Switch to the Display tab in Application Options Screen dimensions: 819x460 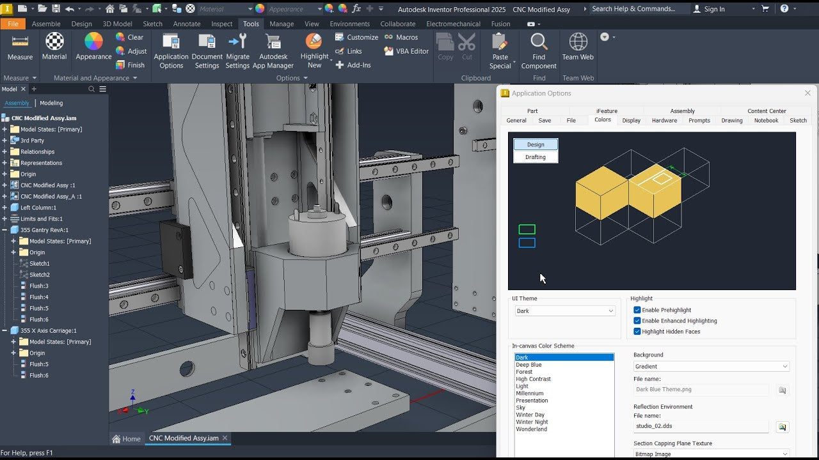pos(631,120)
